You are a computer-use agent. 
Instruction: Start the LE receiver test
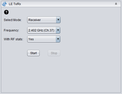[x=33, y=53]
